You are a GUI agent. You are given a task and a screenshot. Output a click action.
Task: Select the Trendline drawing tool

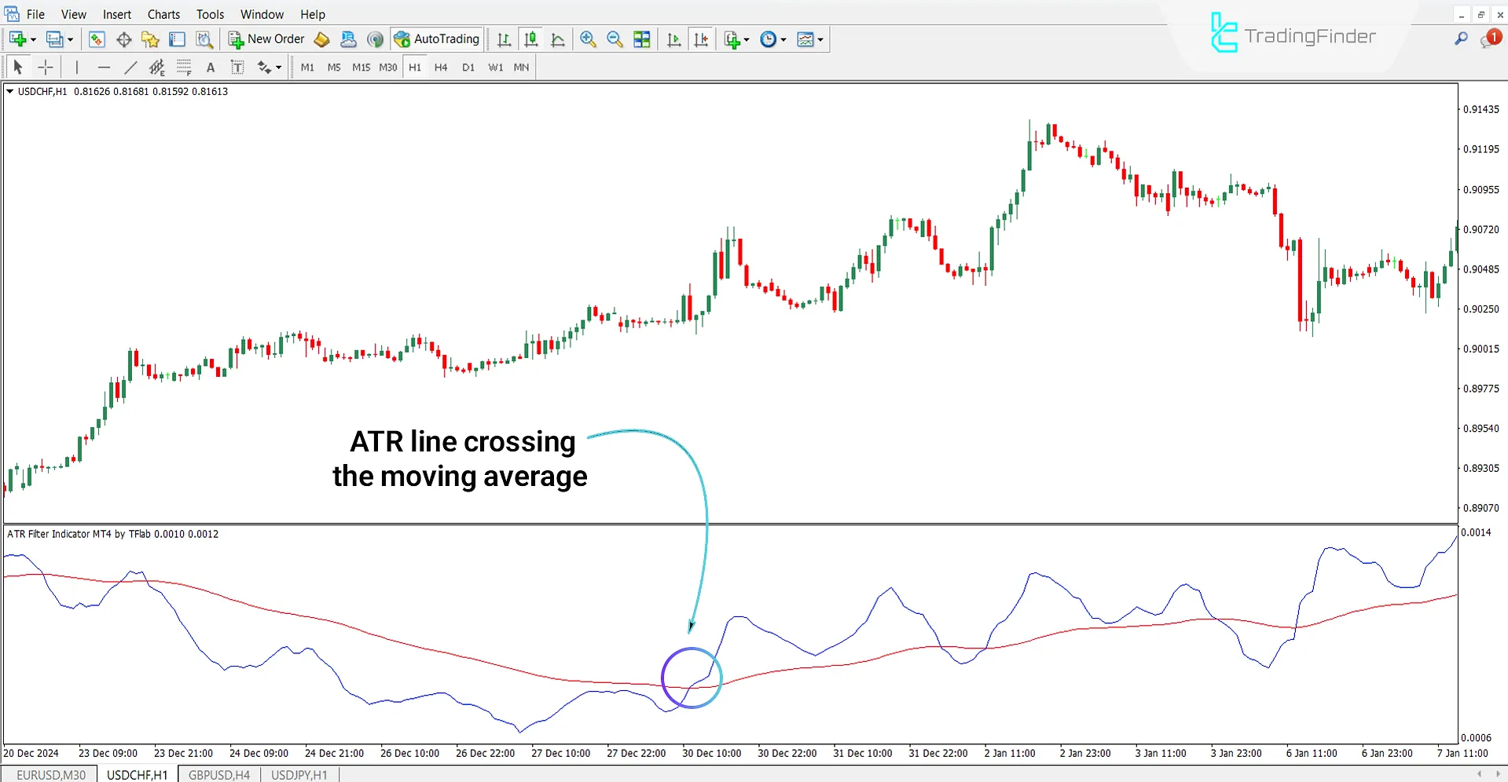131,67
